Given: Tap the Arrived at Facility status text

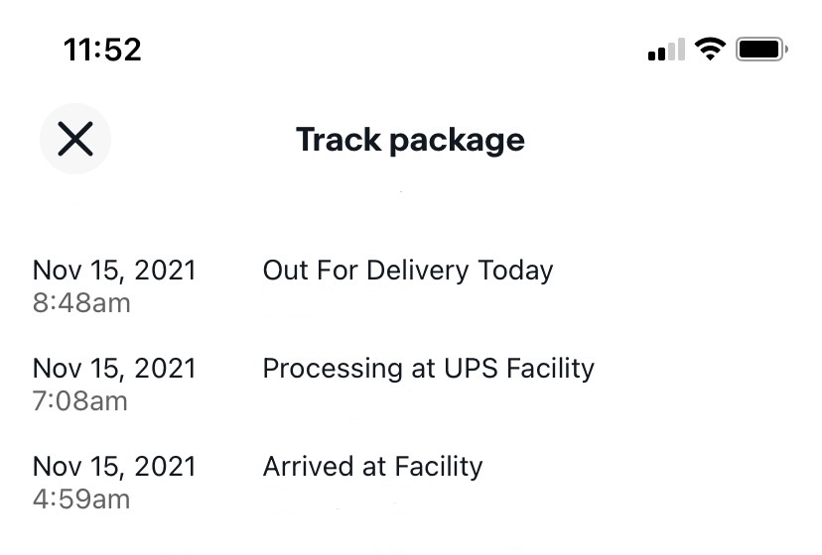Looking at the screenshot, I should coord(372,467).
